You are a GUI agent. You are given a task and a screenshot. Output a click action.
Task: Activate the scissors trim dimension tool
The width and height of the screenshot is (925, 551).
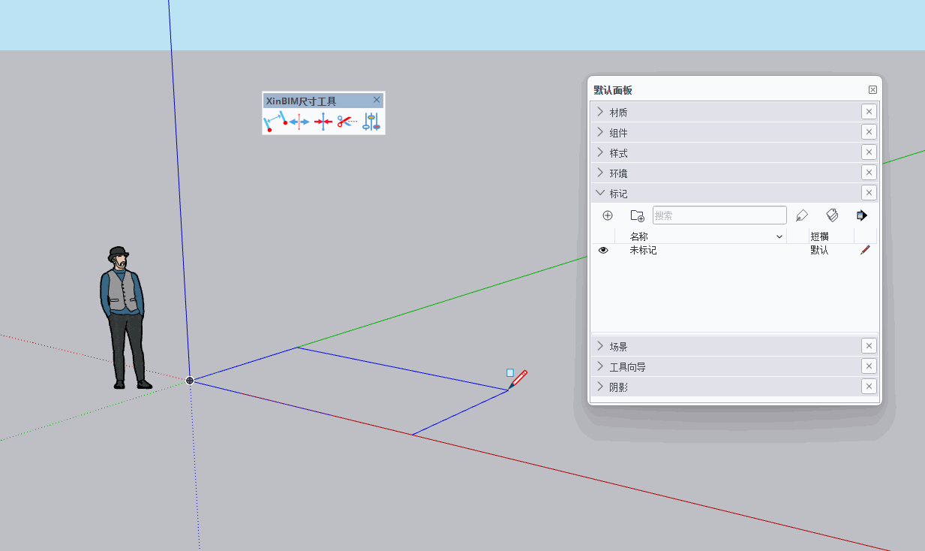(x=347, y=121)
